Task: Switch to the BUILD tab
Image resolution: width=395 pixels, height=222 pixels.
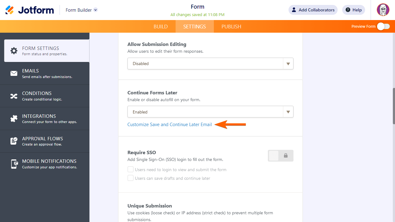Action: coord(160,27)
